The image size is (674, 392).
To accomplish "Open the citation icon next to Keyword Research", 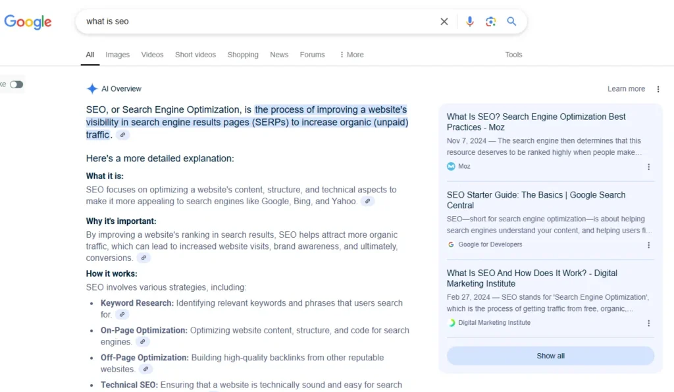I will click(123, 315).
